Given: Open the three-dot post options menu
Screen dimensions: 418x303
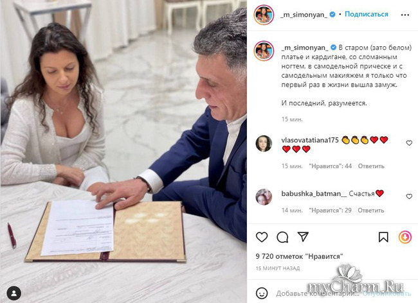Looking at the screenshot, I should click(x=405, y=15).
